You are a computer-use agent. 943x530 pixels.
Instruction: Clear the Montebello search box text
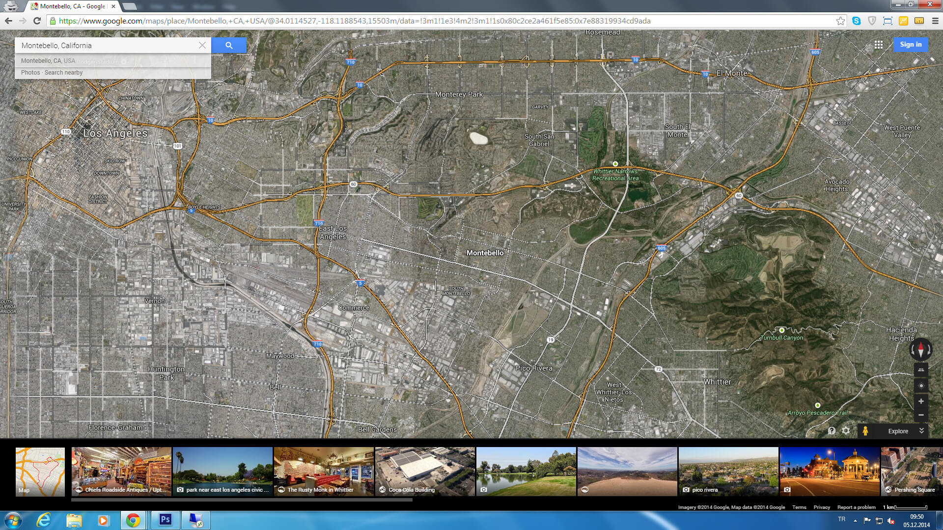pyautogui.click(x=202, y=45)
